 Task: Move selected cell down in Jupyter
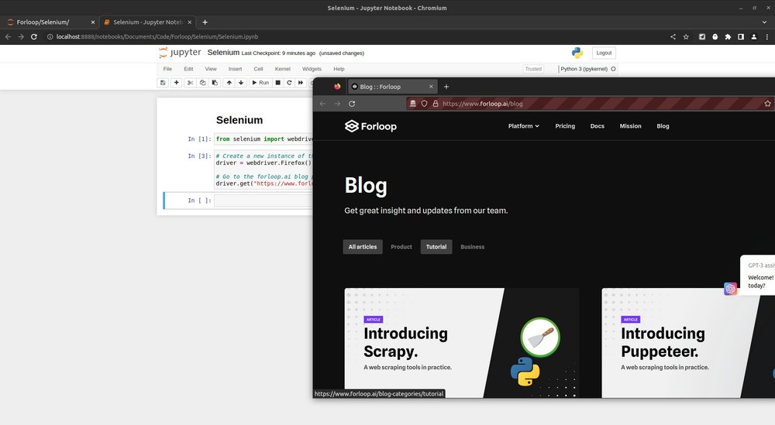tap(241, 83)
